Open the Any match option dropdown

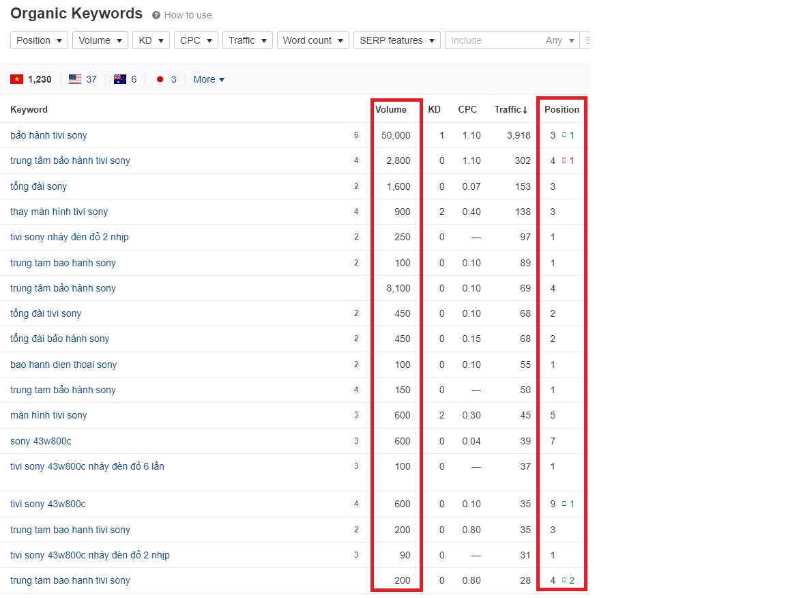click(559, 40)
